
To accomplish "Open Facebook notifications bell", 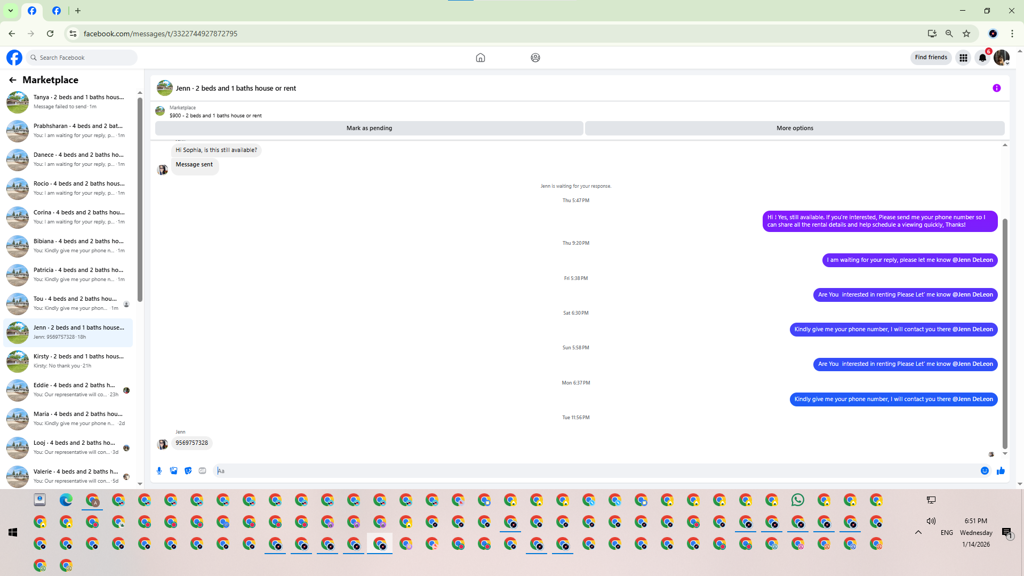I will (x=982, y=58).
